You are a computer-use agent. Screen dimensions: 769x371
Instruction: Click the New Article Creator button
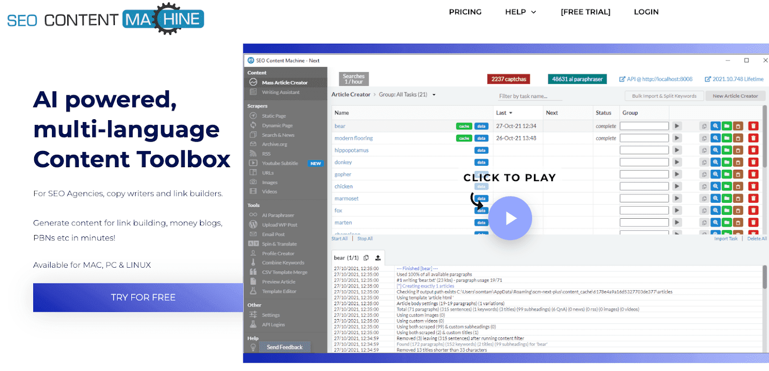coord(735,96)
